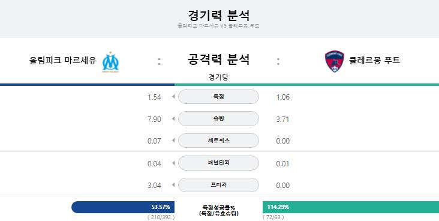Click the blue 53.57% success rate bar
This screenshot has width=439, height=221.
[123, 207]
